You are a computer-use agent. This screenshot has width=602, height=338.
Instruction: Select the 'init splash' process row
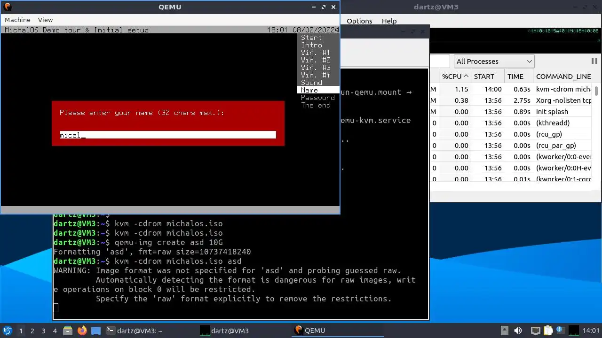point(512,112)
